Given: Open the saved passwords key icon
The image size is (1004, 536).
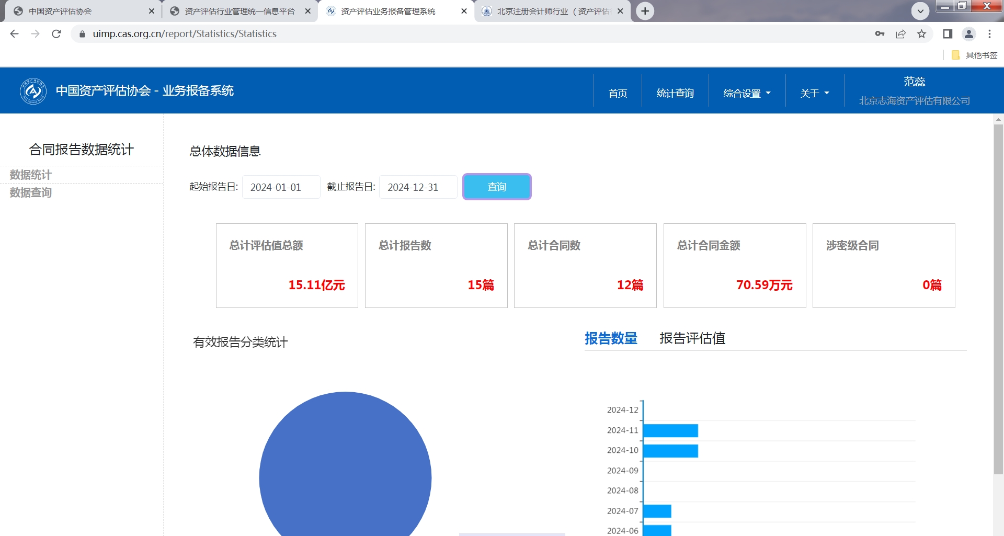Looking at the screenshot, I should click(880, 34).
